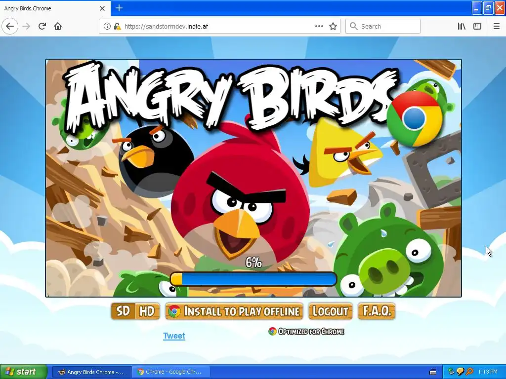Show sidebars icon in toolbar
Image resolution: width=506 pixels, height=379 pixels.
pyautogui.click(x=477, y=27)
